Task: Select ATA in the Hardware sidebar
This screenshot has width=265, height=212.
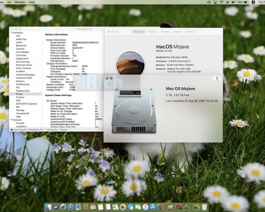Action: [x=18, y=36]
